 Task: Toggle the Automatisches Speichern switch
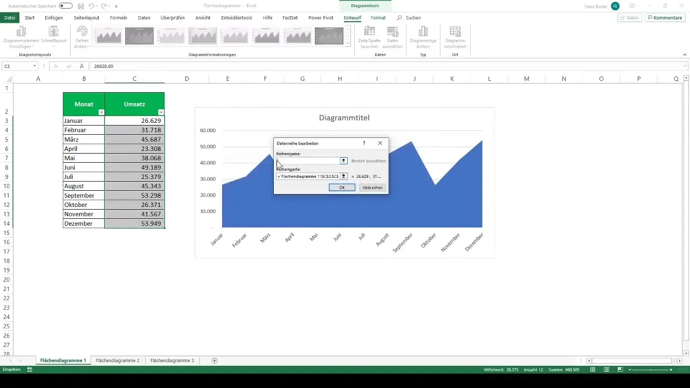coord(66,5)
